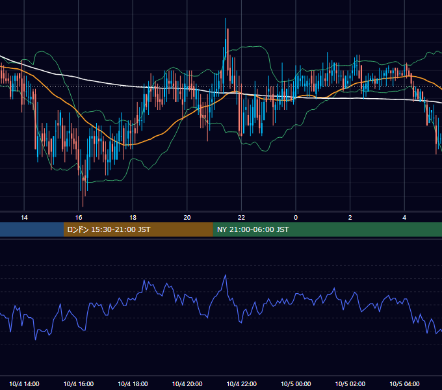Image resolution: width=442 pixels, height=390 pixels.
Task: Click the 10/5 00:00 time label
Action: (296, 383)
